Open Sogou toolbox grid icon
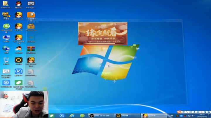The width and height of the screenshot is (211, 118). click(x=209, y=112)
